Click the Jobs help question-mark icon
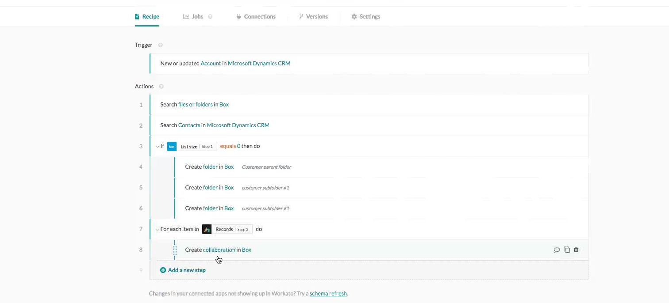 click(x=210, y=17)
